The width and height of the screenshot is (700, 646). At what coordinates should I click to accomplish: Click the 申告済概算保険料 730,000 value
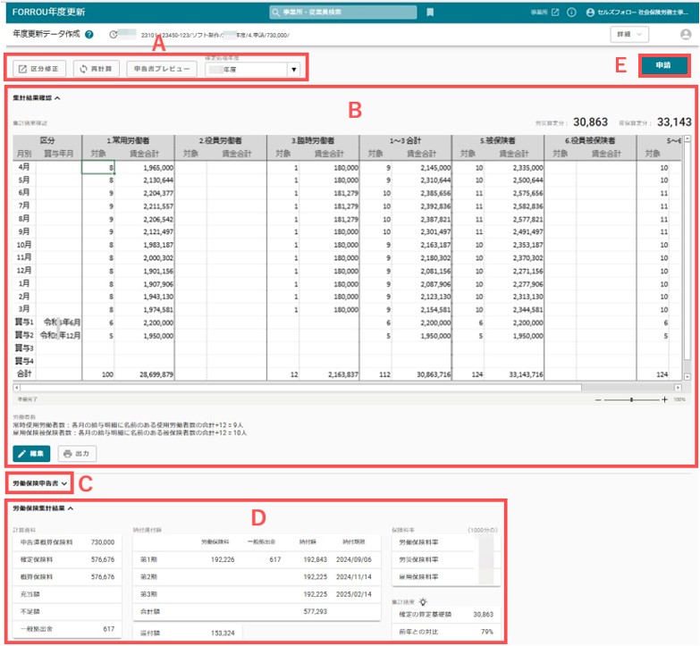point(103,542)
